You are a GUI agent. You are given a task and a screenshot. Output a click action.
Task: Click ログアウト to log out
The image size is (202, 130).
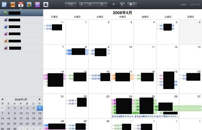pyautogui.click(x=195, y=5)
